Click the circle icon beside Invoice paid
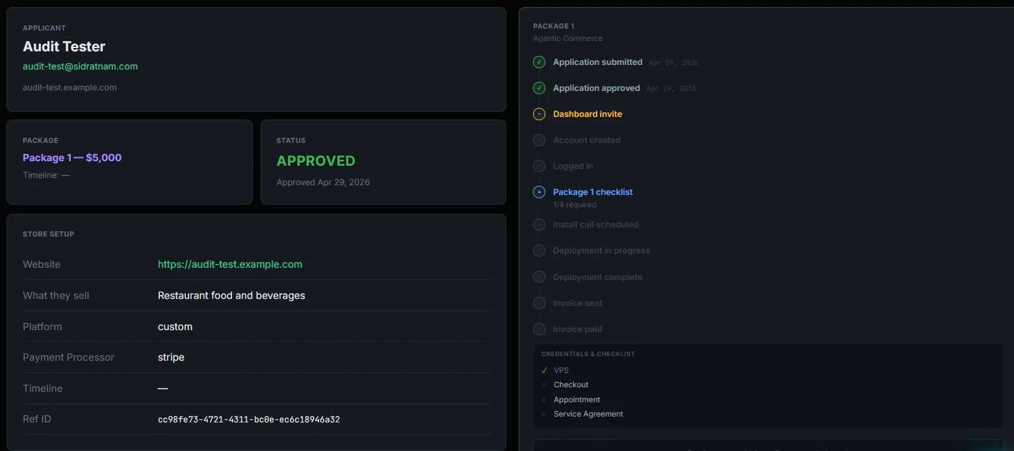Screen dimensions: 1014x451 [x=539, y=329]
